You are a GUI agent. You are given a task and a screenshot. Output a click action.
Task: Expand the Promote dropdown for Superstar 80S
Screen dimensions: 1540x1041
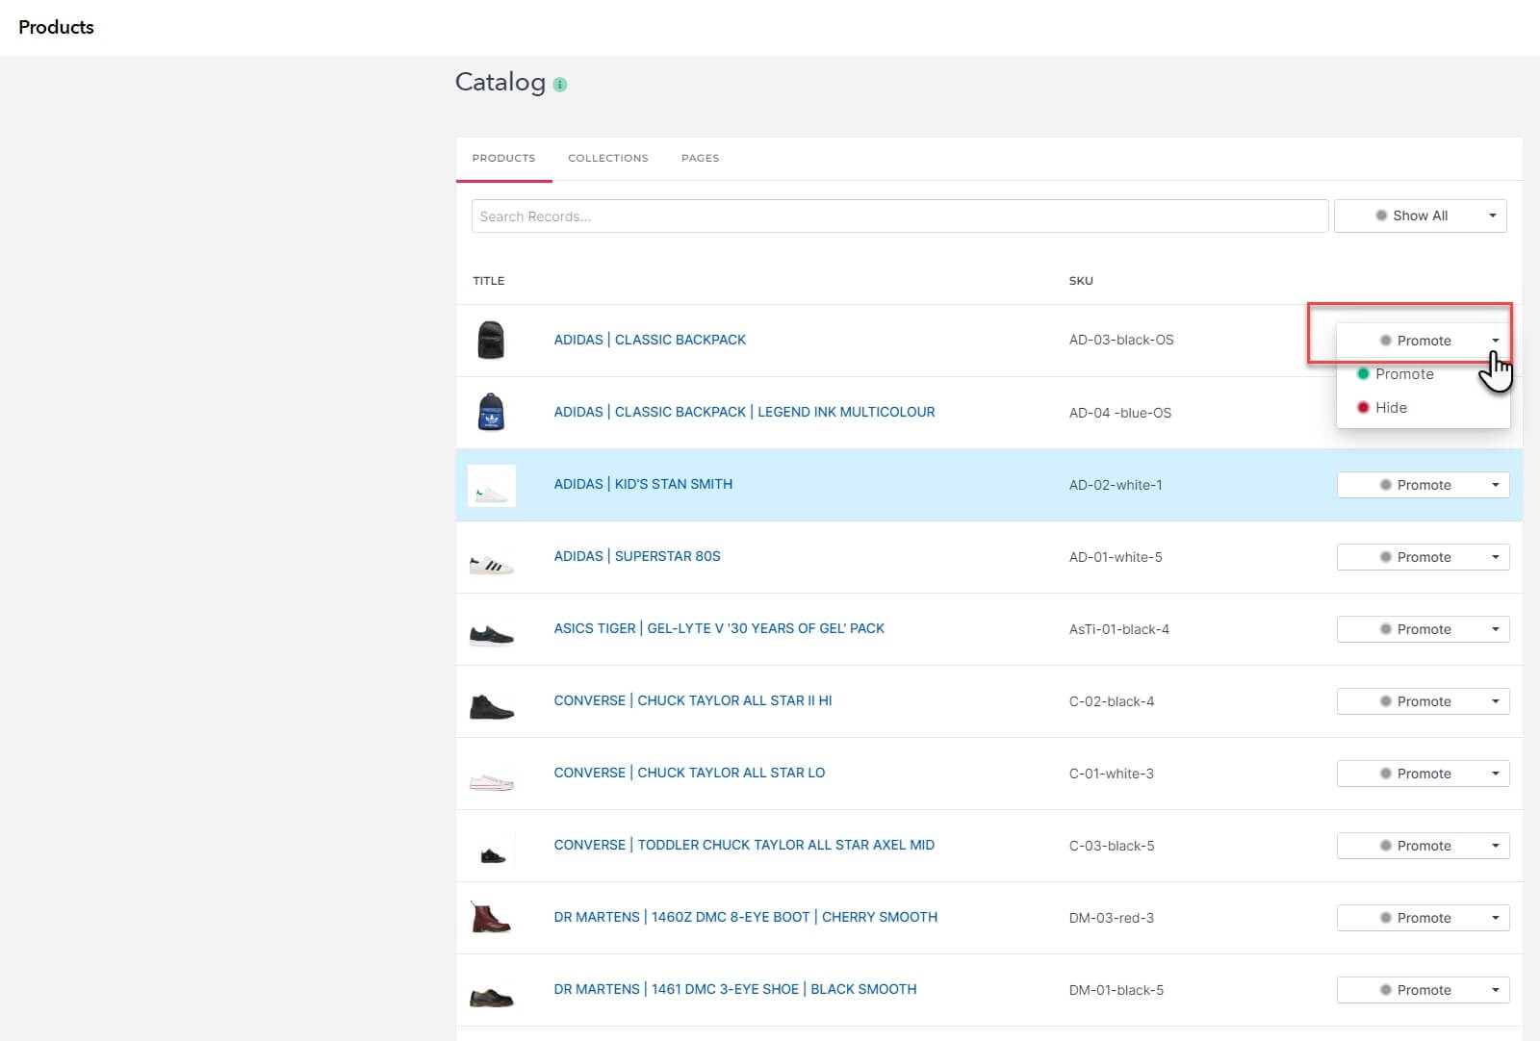click(x=1494, y=556)
